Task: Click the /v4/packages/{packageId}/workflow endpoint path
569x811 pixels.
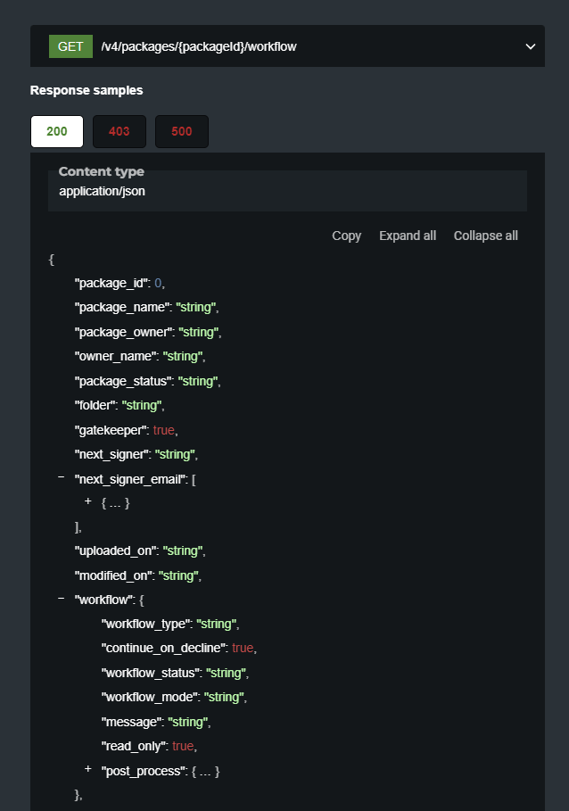Action: coord(199,46)
